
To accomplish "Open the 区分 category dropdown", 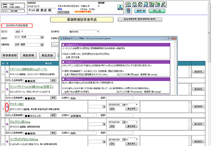I will tap(19, 32).
